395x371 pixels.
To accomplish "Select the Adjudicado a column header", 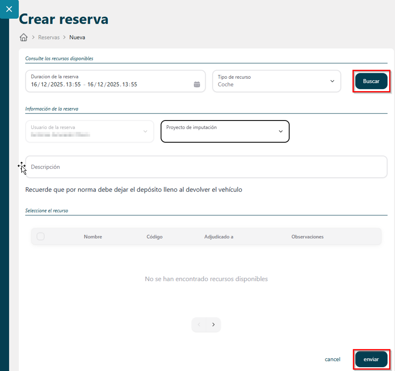I will tap(219, 237).
